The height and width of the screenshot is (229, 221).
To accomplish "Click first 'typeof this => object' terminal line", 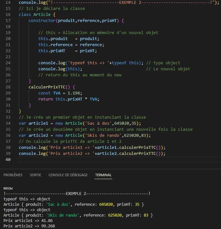I will pyautogui.click(x=27, y=199).
